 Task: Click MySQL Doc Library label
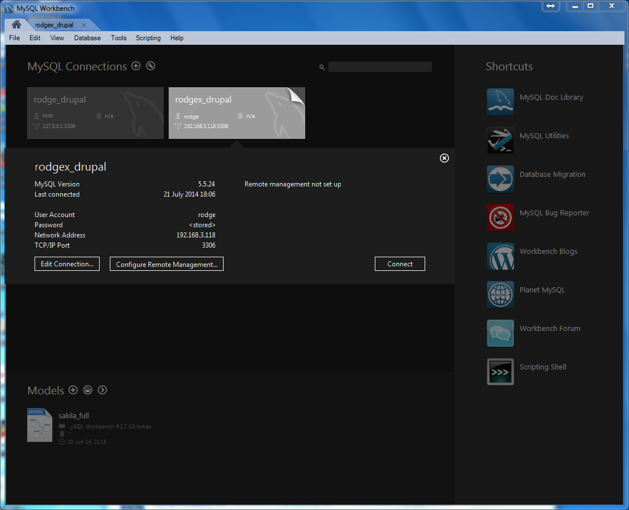[x=551, y=97]
